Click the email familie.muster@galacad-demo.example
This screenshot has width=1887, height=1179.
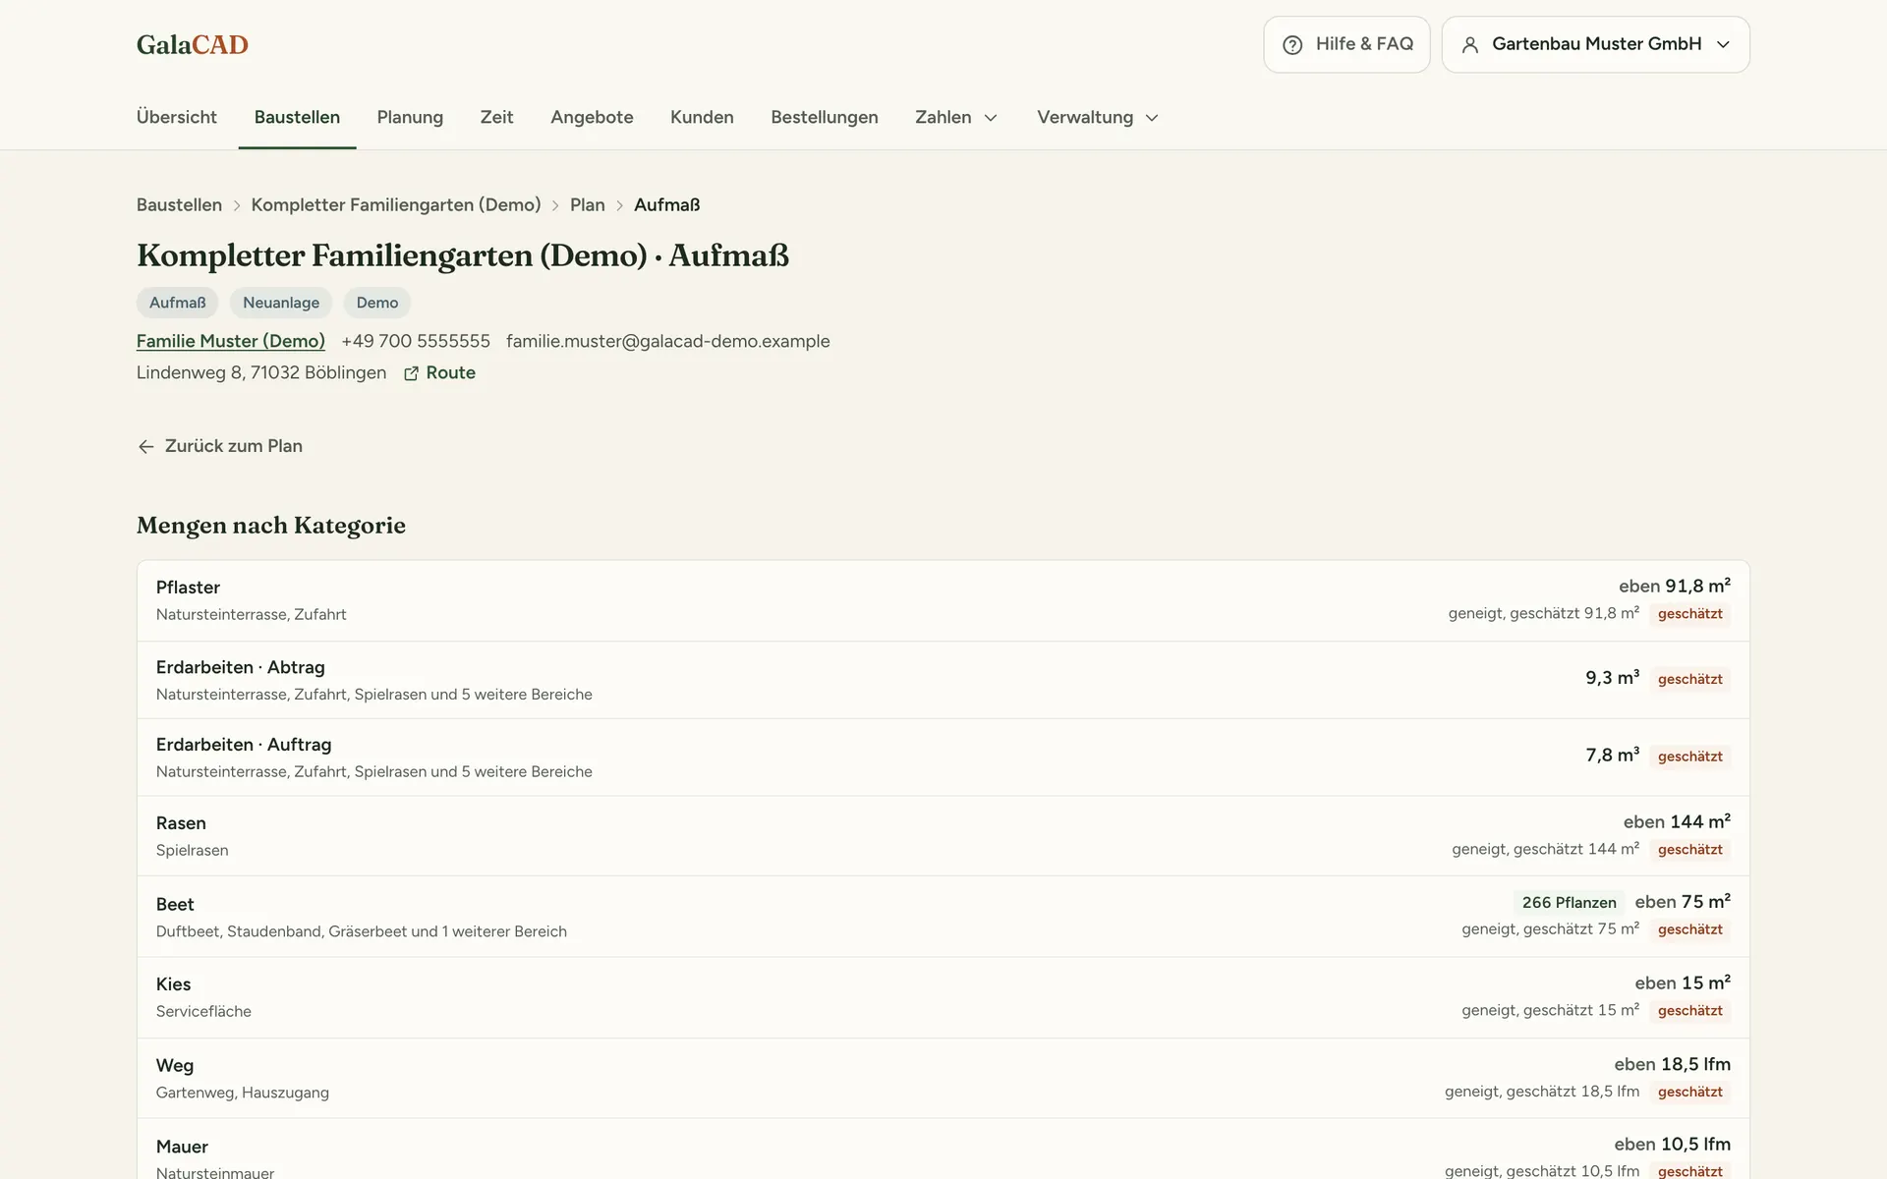coord(668,341)
